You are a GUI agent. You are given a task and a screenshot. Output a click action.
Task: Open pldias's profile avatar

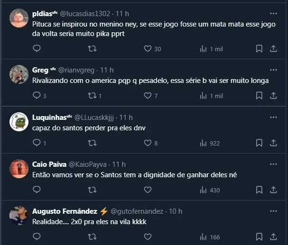pyautogui.click(x=19, y=18)
